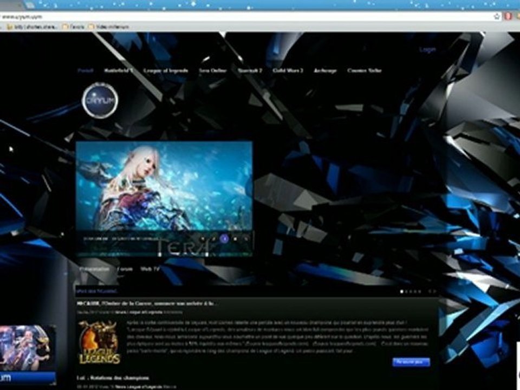Open the ArcheAge menu item
The width and height of the screenshot is (520, 390).
coord(326,70)
